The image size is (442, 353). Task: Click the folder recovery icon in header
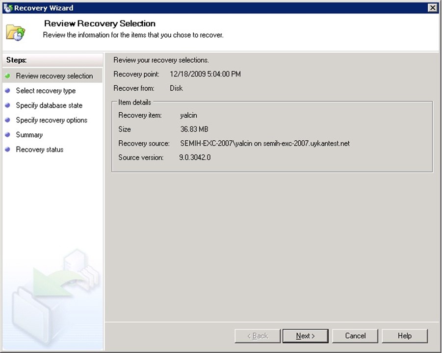[15, 32]
